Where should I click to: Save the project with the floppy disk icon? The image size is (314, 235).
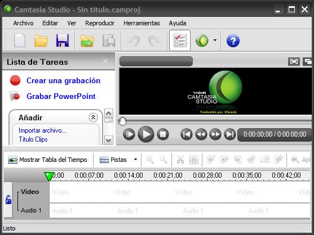point(63,40)
